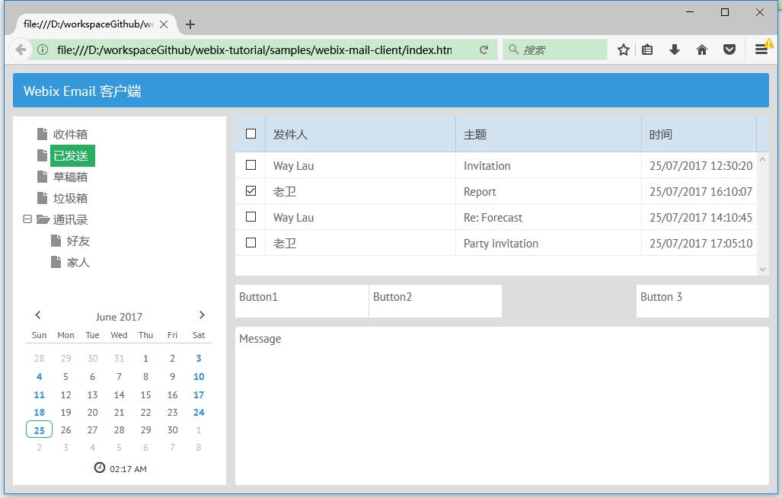Click the clock icon below the calendar

[x=100, y=468]
